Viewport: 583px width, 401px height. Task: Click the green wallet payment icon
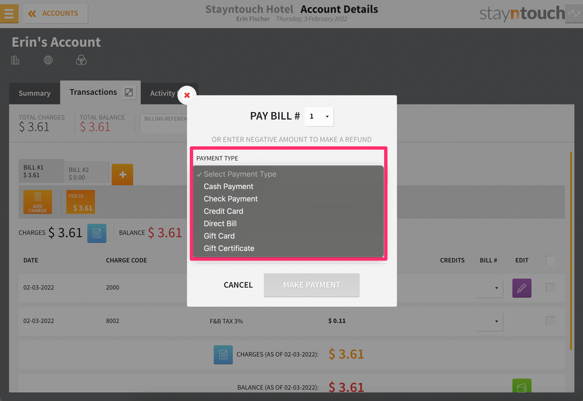tap(522, 386)
